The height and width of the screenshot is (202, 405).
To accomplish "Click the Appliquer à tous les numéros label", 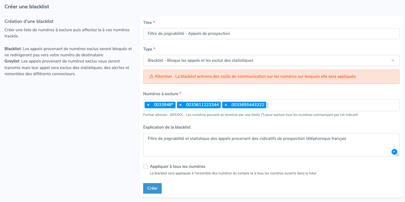I will 177,166.
